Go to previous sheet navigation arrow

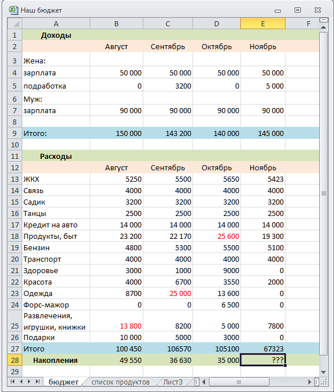(x=21, y=382)
